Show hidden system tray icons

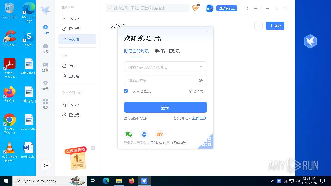[x=273, y=181]
